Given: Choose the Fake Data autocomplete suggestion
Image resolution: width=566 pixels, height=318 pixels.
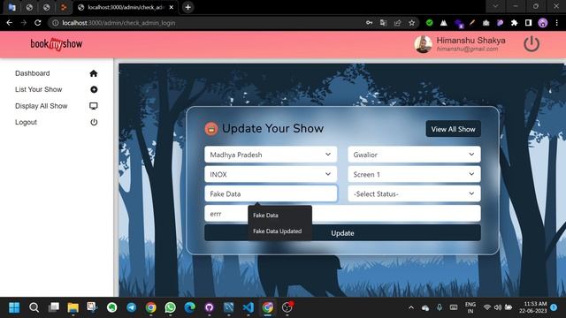Looking at the screenshot, I should 265,216.
